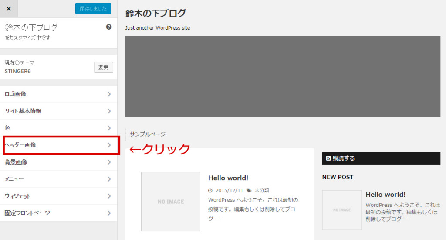The image size is (446, 240).
Task: Expand the 固定フロントページ section chevron
Action: point(109,213)
